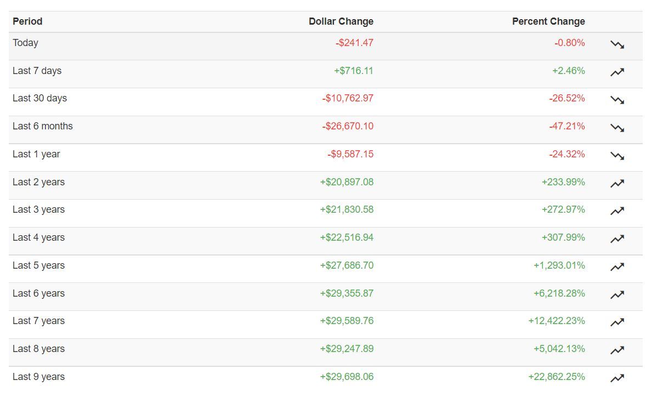
Task: Click the Dollar Change column header
Action: click(341, 21)
